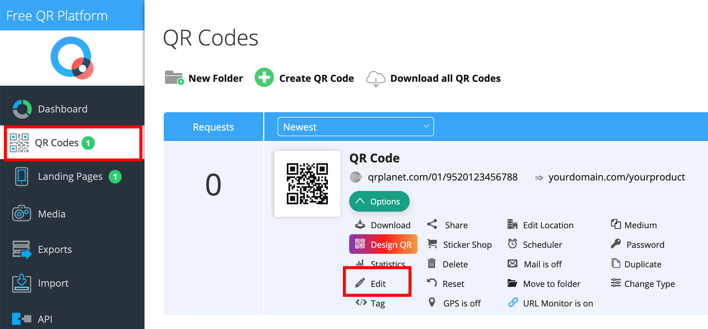Click Change Type
This screenshot has width=708, height=329.
[649, 284]
